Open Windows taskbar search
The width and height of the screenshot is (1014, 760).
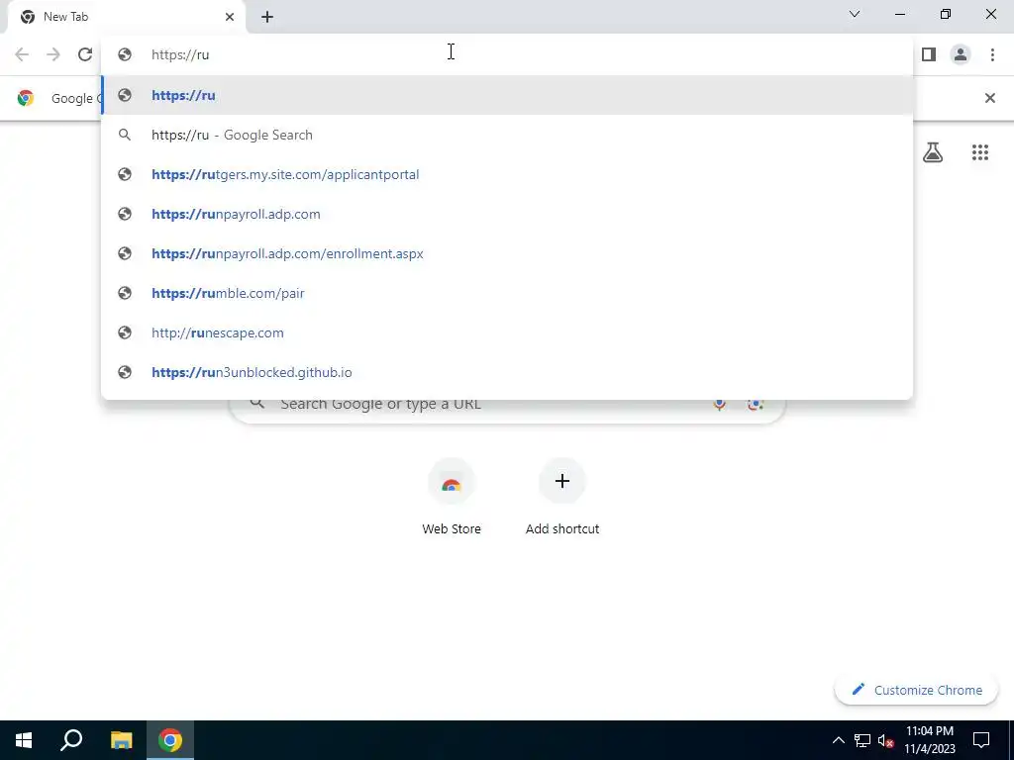tap(71, 740)
